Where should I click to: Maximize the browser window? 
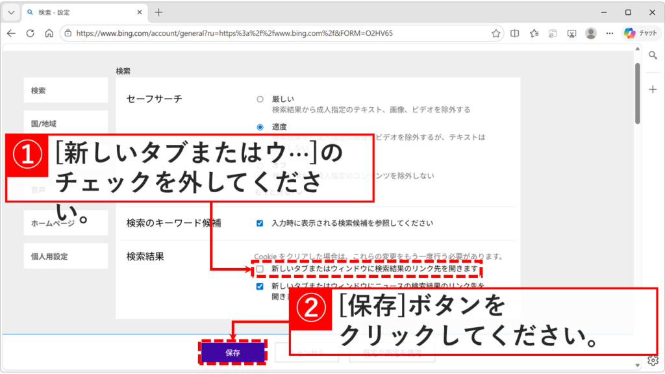(628, 12)
